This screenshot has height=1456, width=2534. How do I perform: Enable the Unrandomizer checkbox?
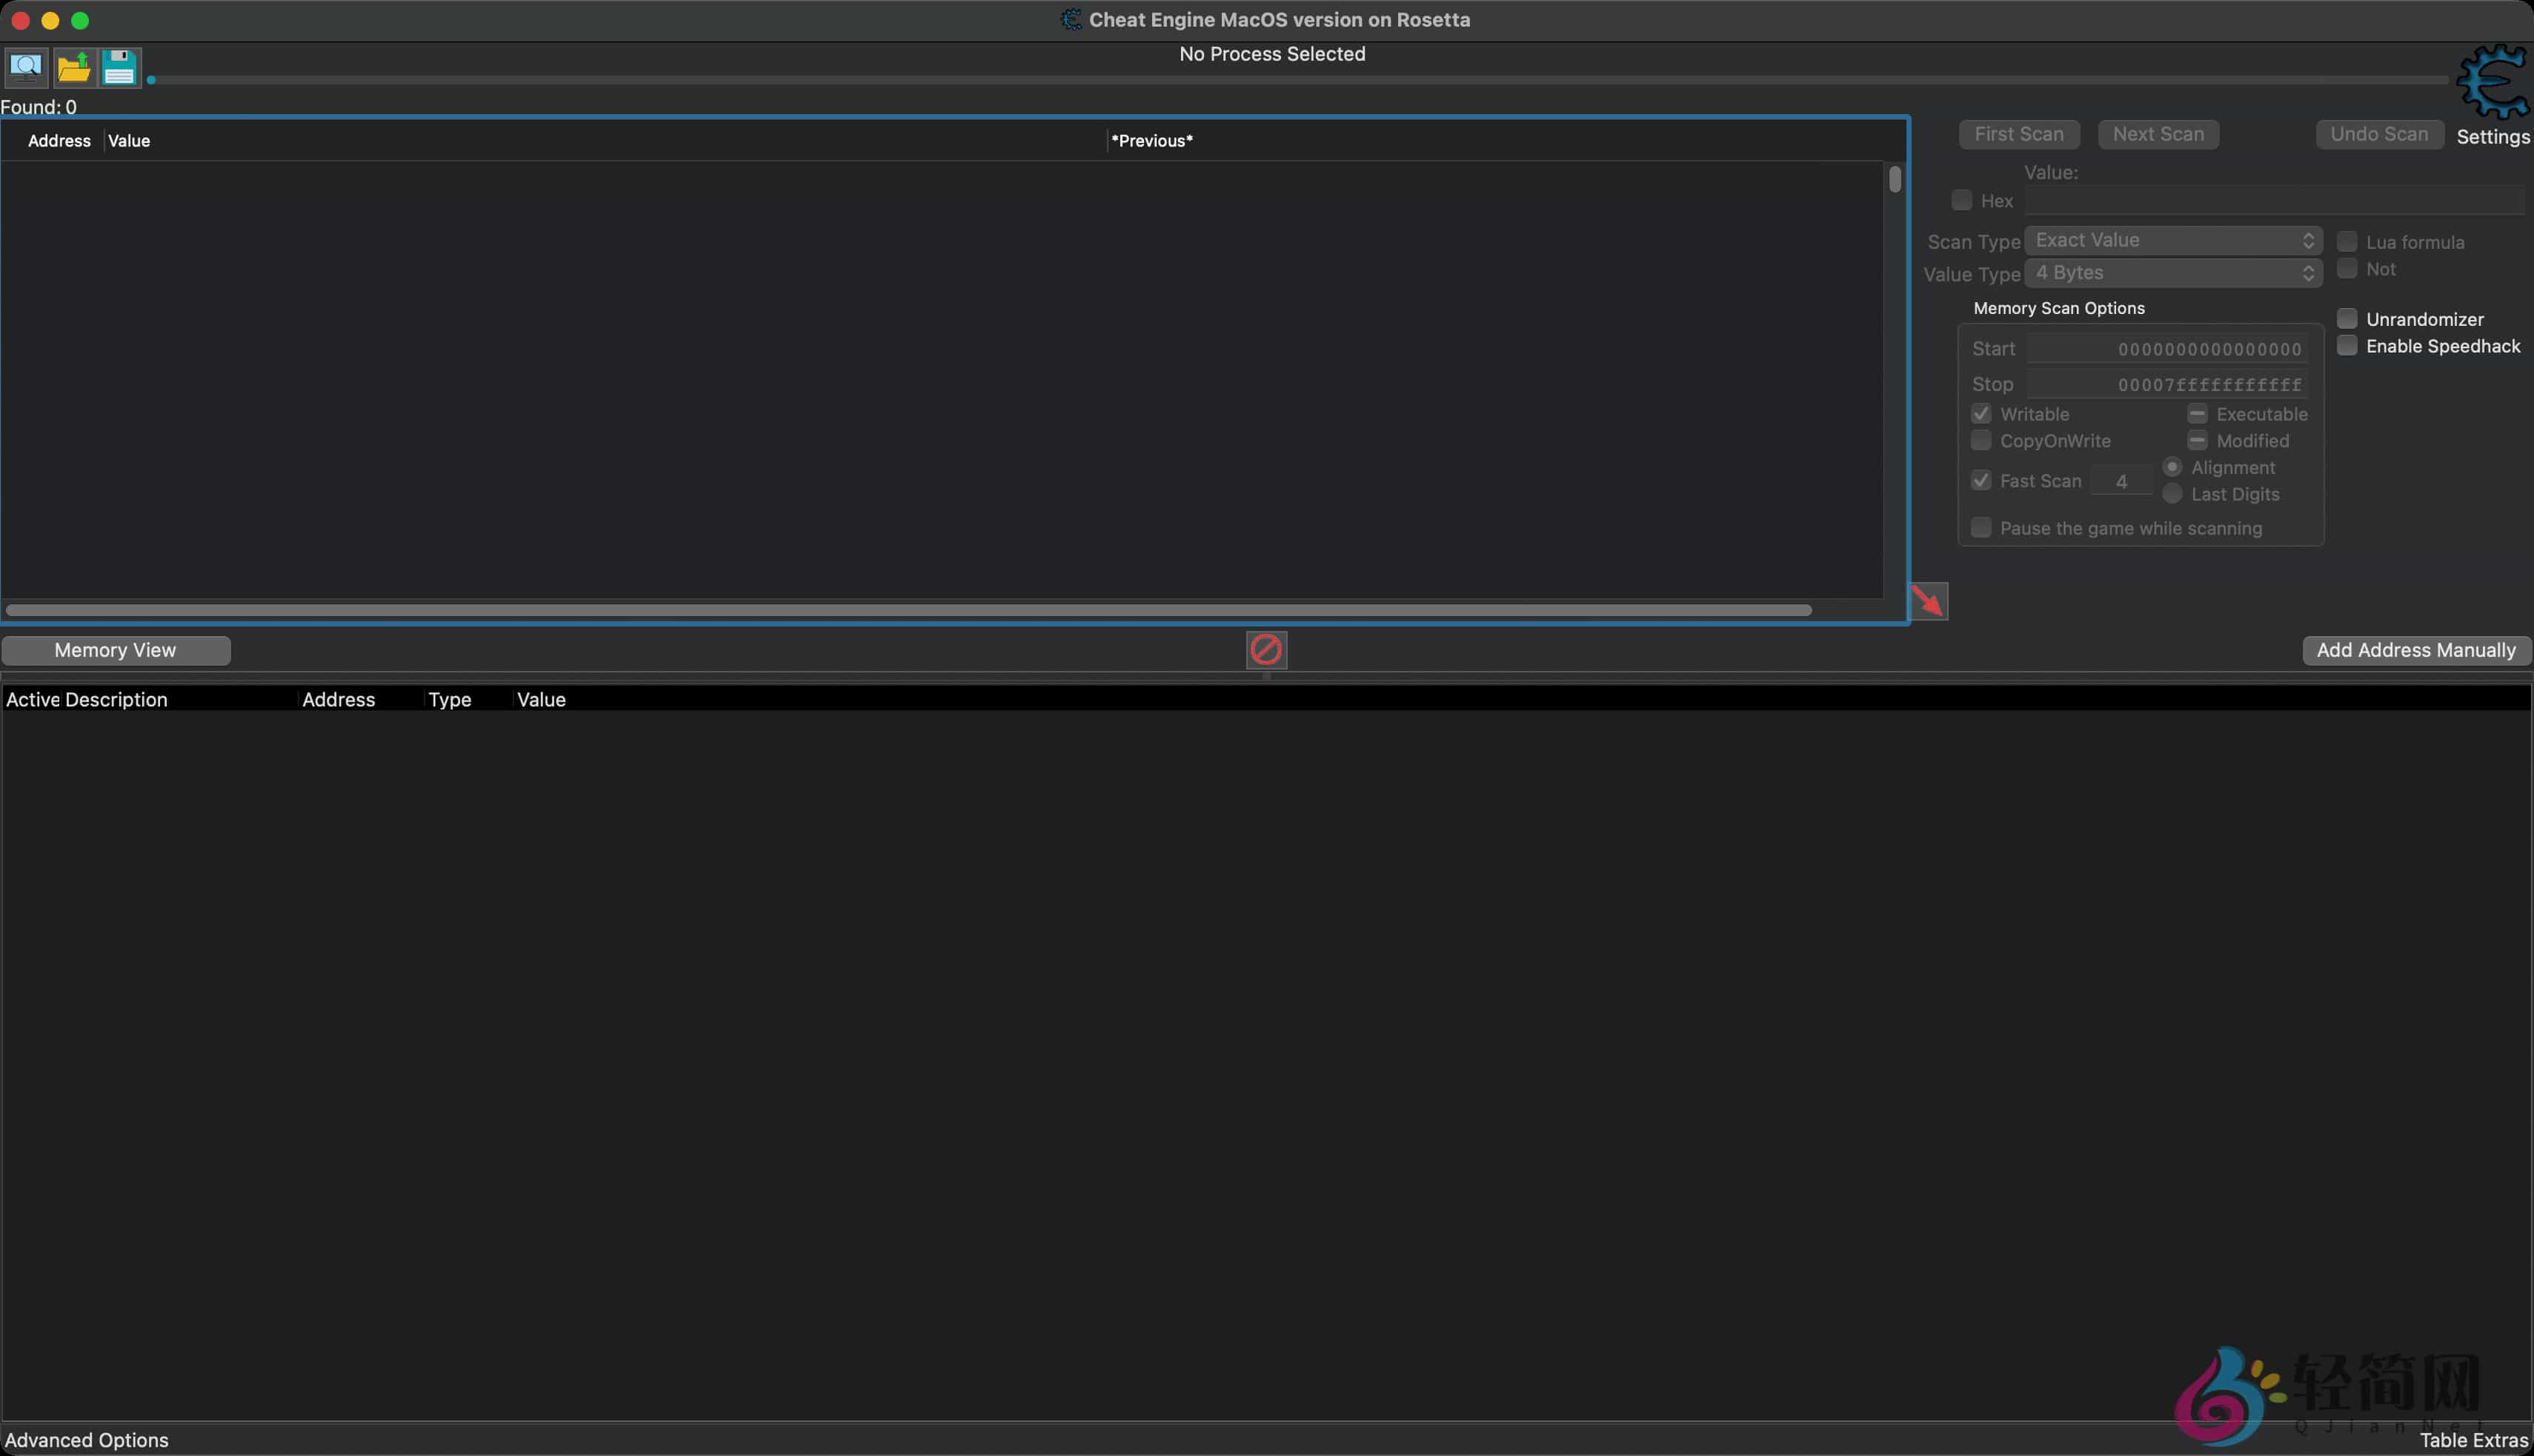2347,319
